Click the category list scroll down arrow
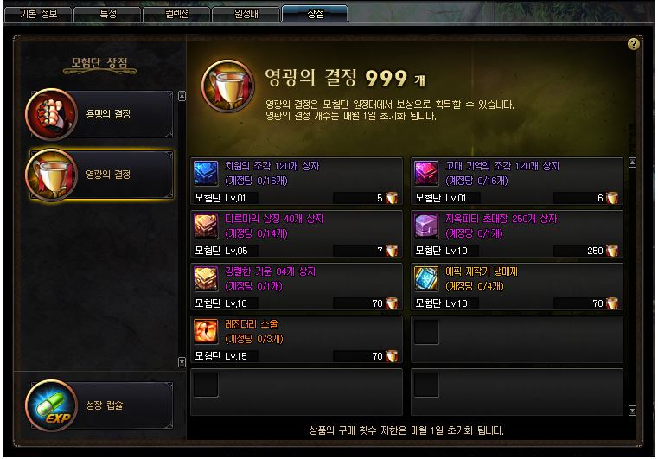 click(x=182, y=361)
